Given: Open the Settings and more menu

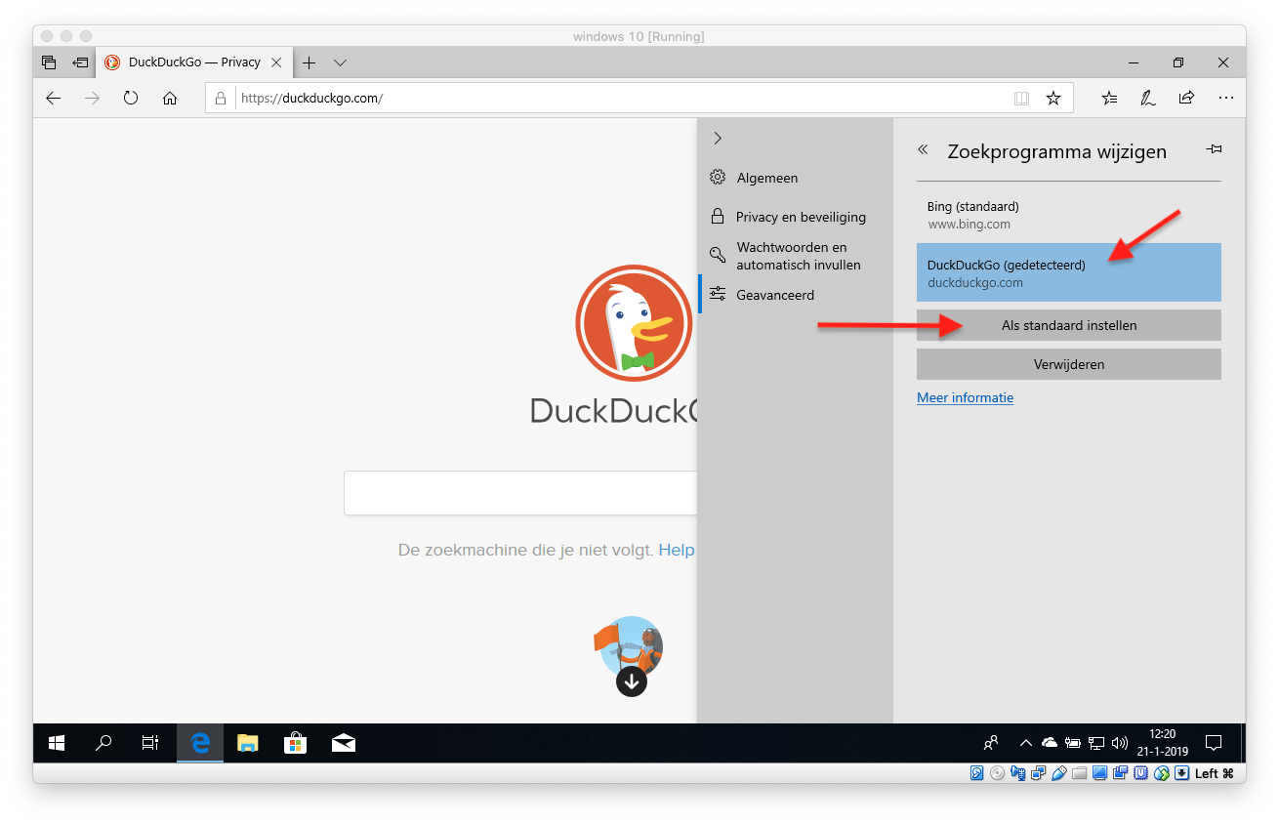Looking at the screenshot, I should (1226, 99).
